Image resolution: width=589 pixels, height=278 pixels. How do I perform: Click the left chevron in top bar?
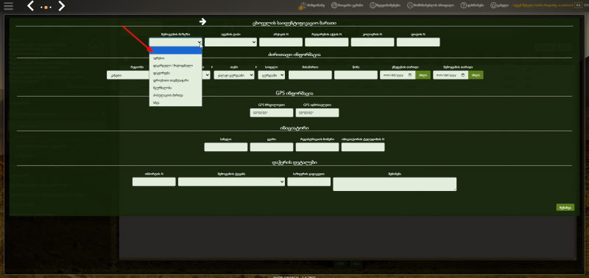(31, 6)
